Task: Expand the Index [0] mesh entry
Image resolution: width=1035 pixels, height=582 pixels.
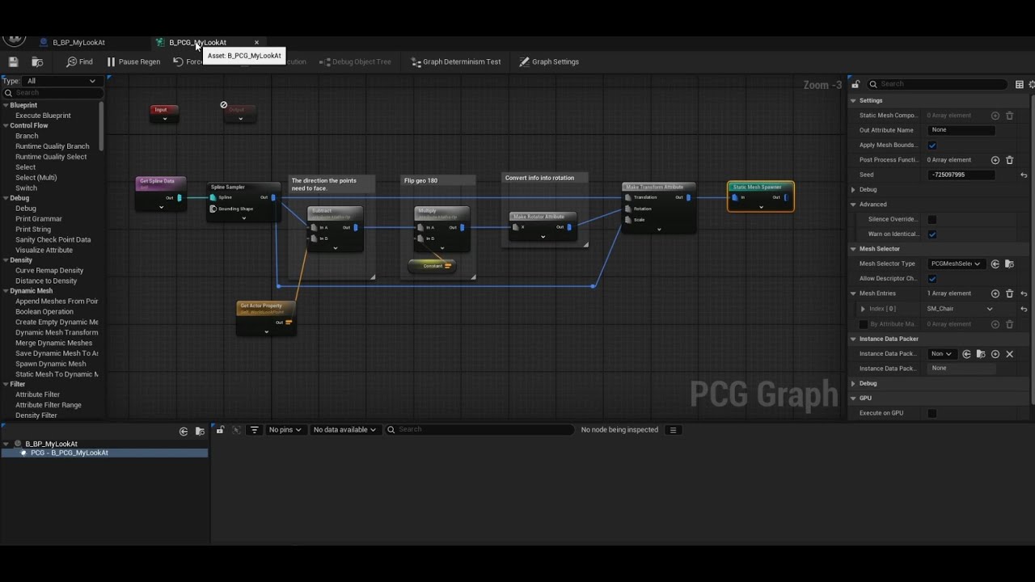Action: click(863, 309)
